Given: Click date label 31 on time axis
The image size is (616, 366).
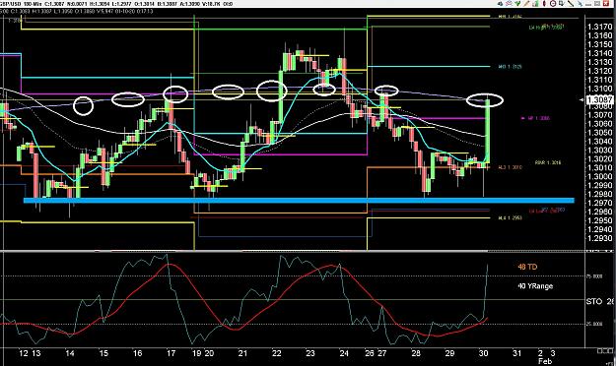Looking at the screenshot, I should (x=517, y=353).
